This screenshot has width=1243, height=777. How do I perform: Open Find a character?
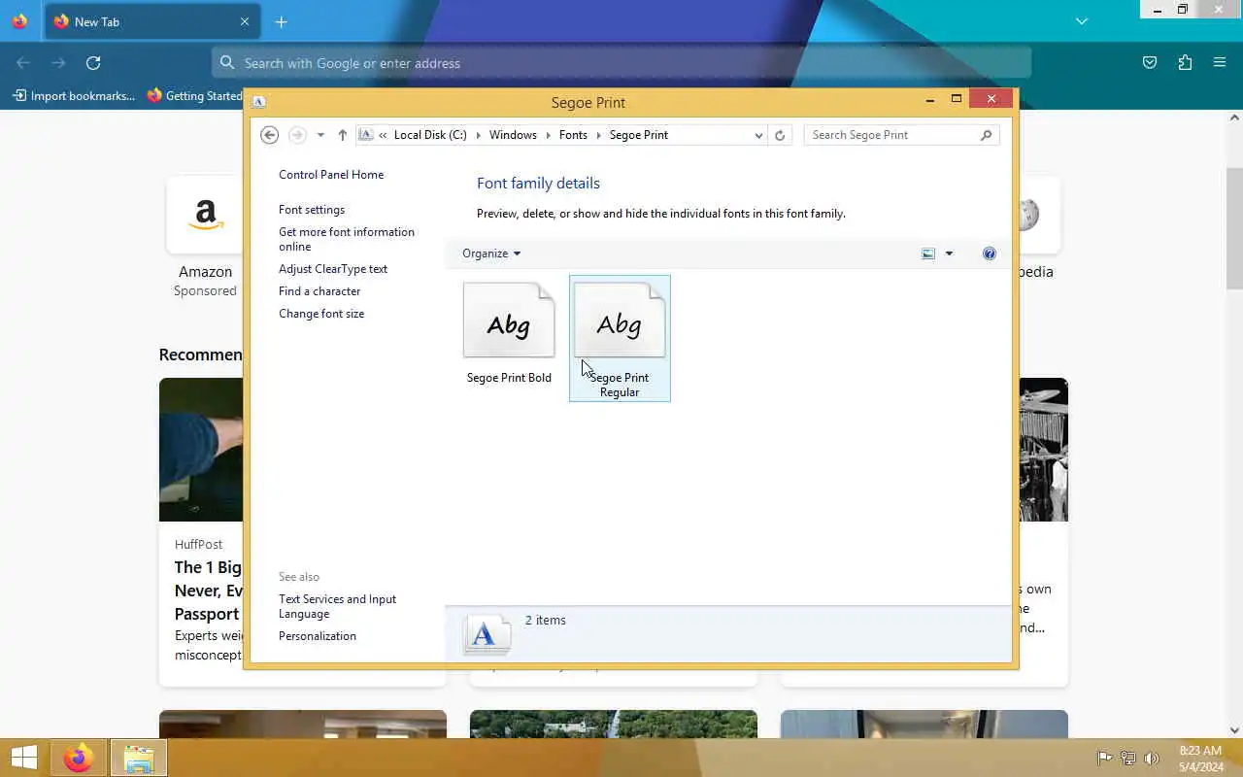click(x=319, y=291)
